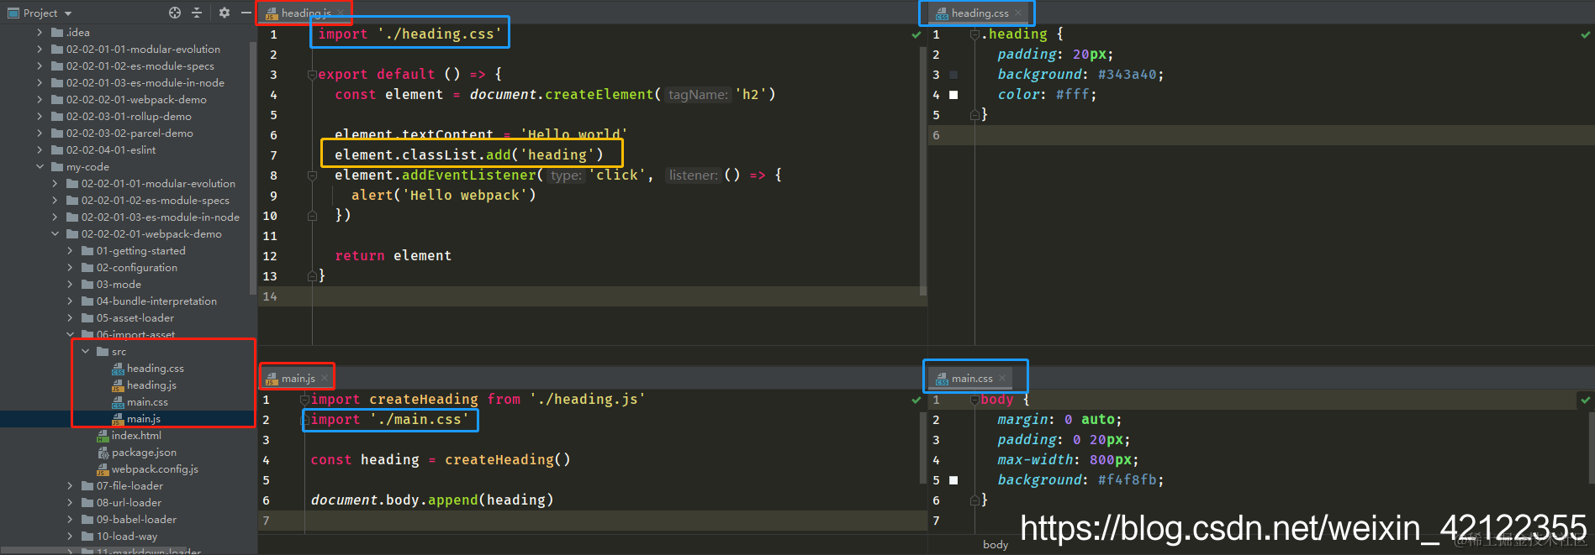Image resolution: width=1595 pixels, height=555 pixels.
Task: Close the heading.css tab
Action: (1018, 13)
